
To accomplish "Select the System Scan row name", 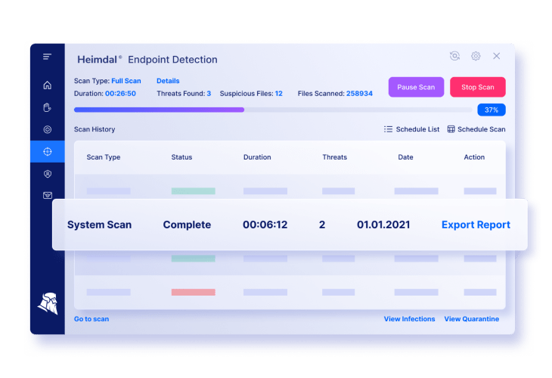I will (x=99, y=225).
